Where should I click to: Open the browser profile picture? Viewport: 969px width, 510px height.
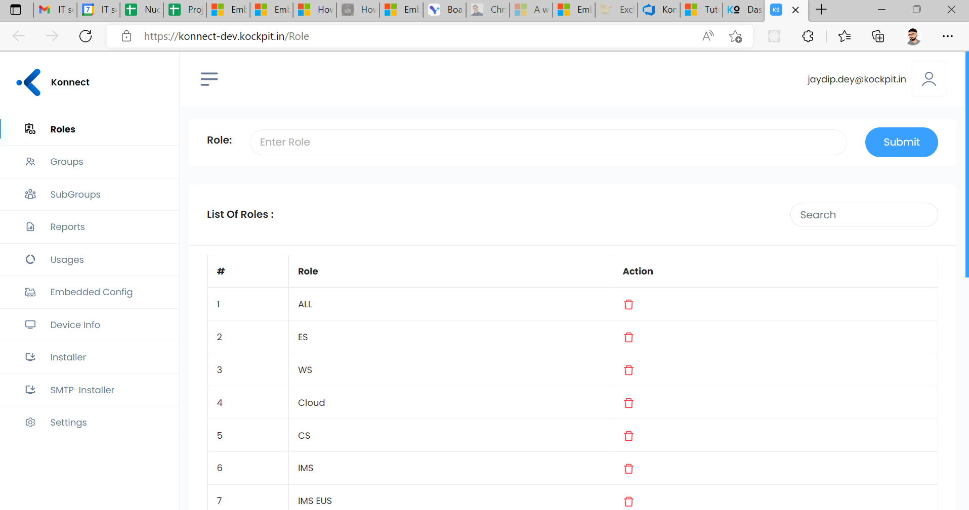click(913, 36)
